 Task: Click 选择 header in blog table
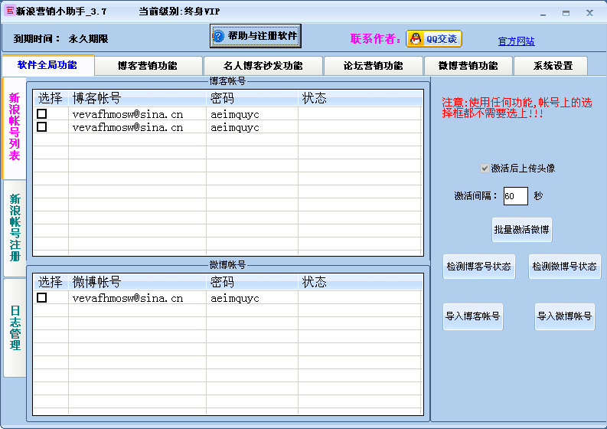(x=51, y=98)
